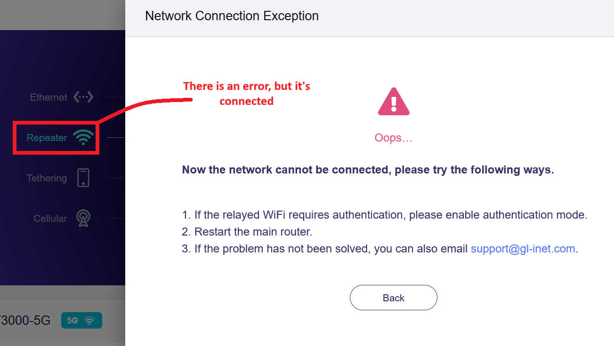Select the Ethernet label

tap(48, 97)
